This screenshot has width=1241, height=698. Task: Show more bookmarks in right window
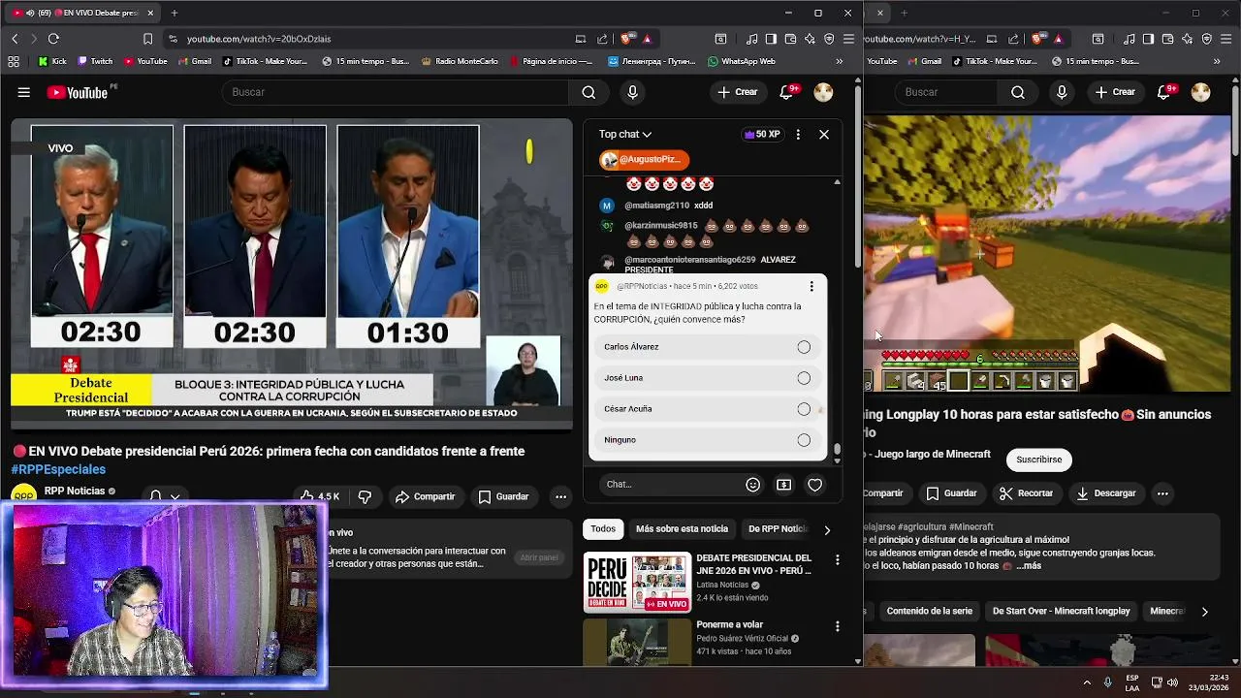1216,61
